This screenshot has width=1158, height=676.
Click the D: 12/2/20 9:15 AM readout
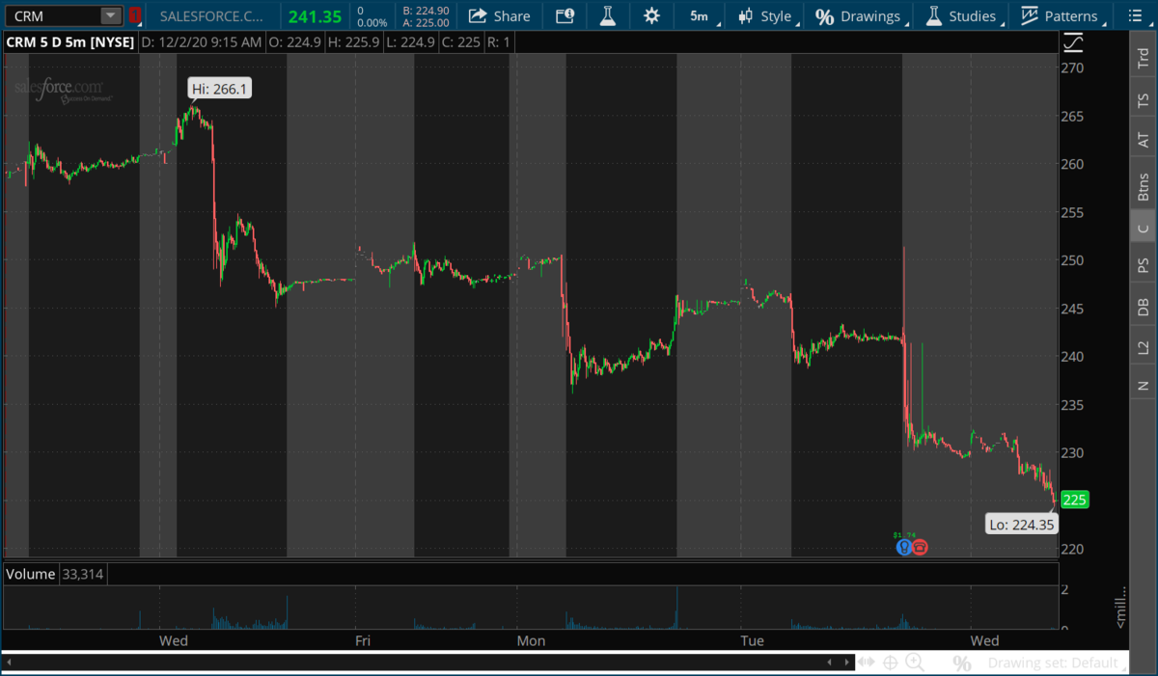click(201, 42)
